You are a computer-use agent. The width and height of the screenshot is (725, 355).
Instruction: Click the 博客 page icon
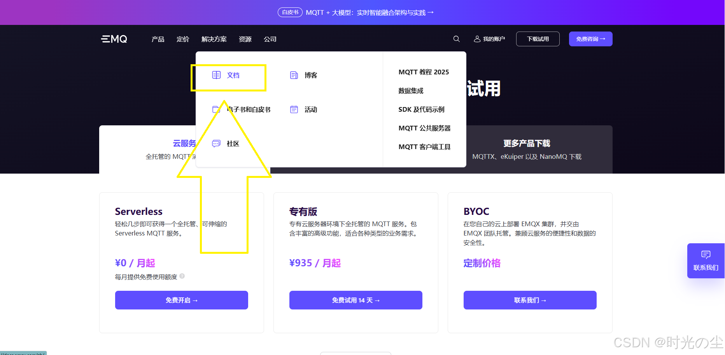coord(294,75)
